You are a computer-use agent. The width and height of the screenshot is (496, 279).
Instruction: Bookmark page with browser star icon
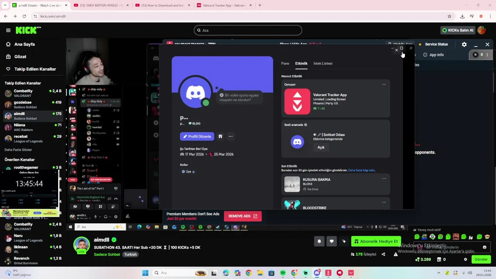click(449, 16)
